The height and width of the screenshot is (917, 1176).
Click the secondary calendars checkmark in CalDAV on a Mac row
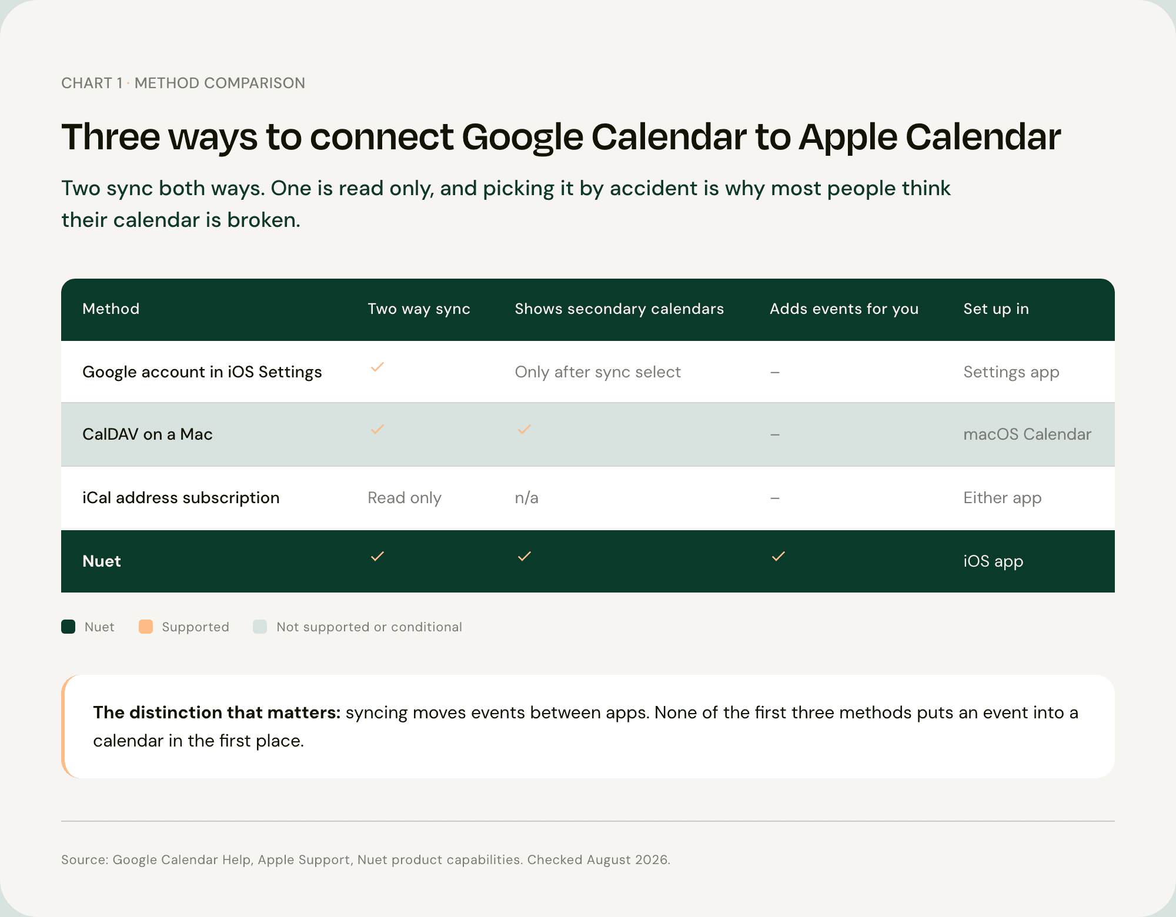524,430
